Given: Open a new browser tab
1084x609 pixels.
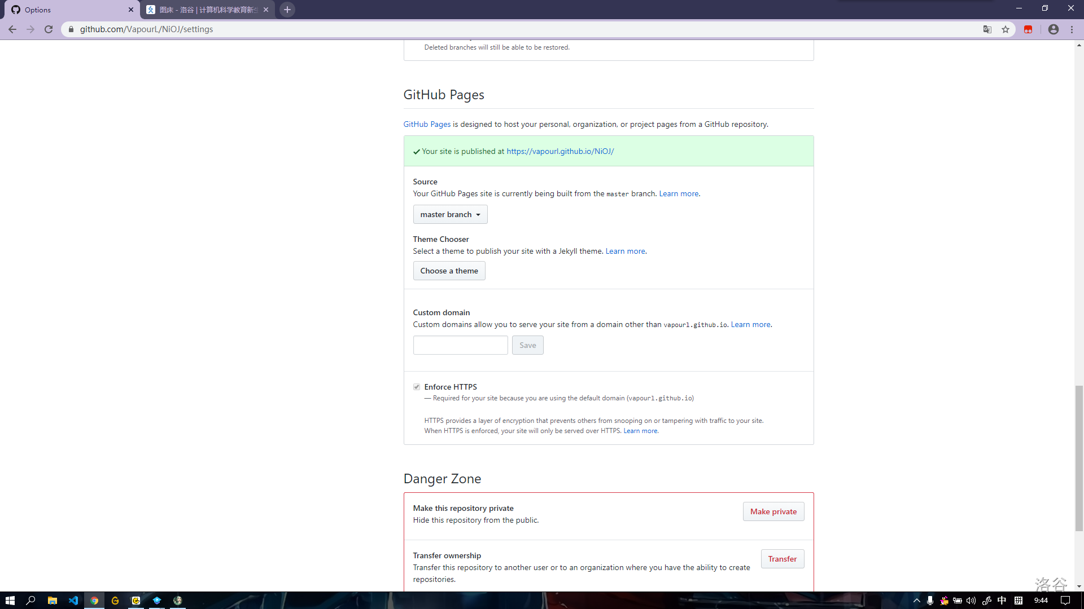Looking at the screenshot, I should 287,10.
